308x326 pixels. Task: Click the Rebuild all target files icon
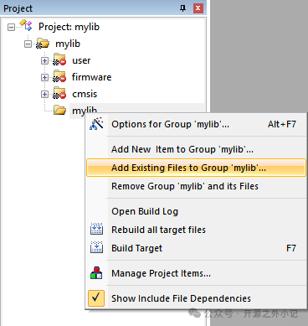coord(96,230)
